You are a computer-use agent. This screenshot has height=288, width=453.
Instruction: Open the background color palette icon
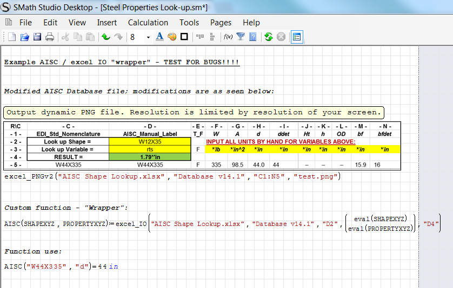coord(172,37)
